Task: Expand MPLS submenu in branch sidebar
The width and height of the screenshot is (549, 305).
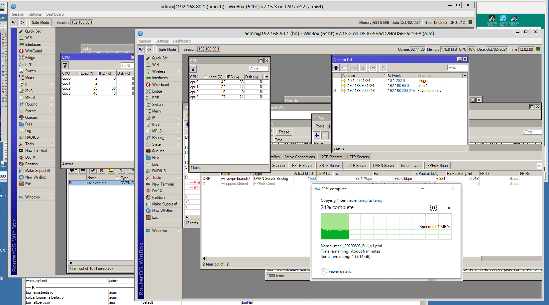Action: [x=52, y=98]
